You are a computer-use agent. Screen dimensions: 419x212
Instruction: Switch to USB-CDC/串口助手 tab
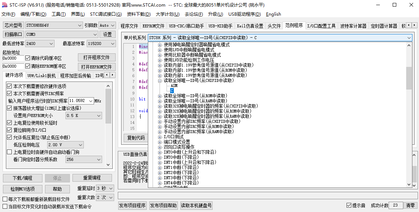[187, 26]
